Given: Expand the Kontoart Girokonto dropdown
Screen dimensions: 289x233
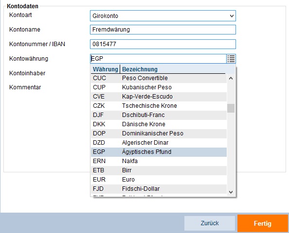Looking at the screenshot, I should click(163, 16).
